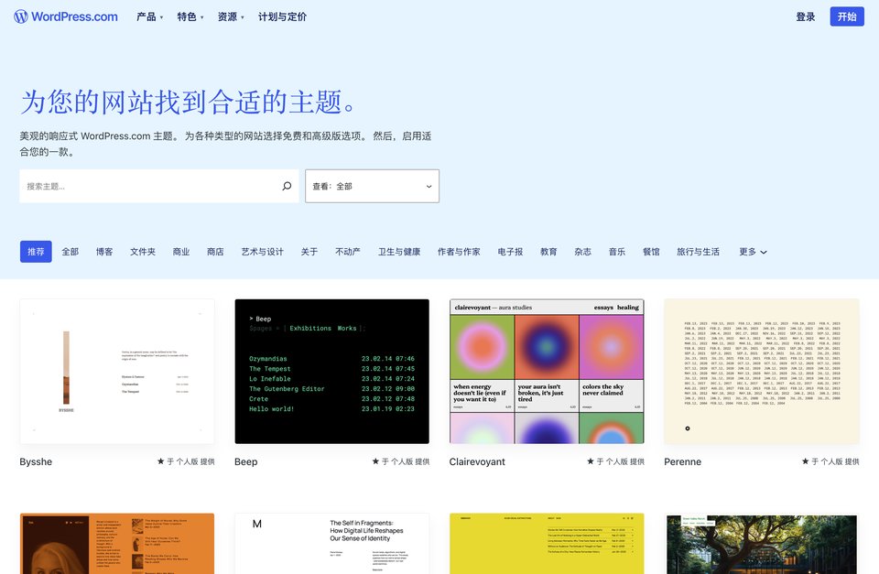Select the 推荐 tab
Screen dimensions: 879x574
pos(36,252)
